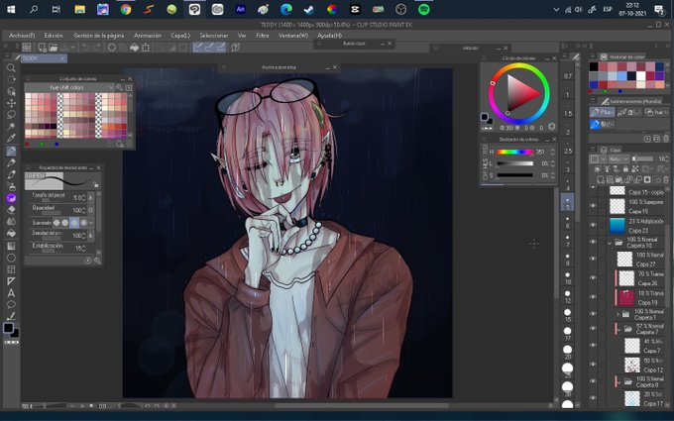
Task: Select the Zoom magnifier tool
Action: (x=11, y=68)
